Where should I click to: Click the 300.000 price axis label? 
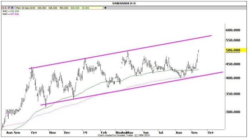coord(233,112)
